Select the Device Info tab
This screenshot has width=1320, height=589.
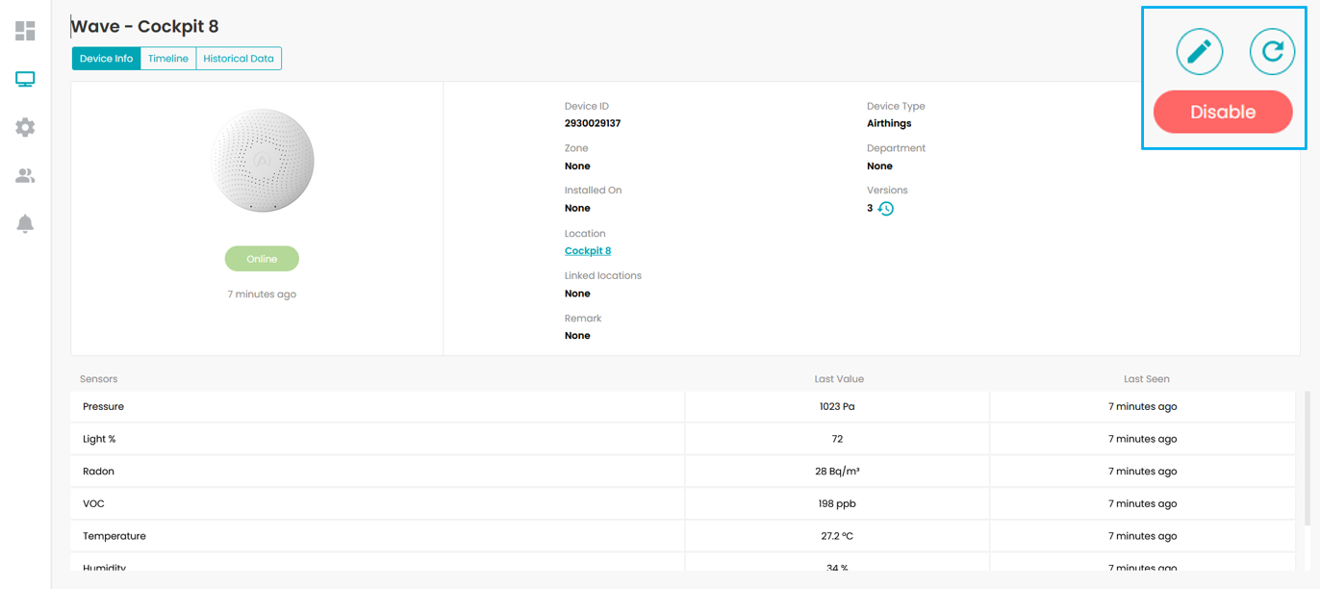[x=106, y=59]
